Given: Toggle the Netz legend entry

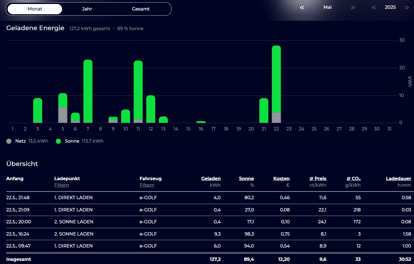Looking at the screenshot, I should tap(21, 141).
